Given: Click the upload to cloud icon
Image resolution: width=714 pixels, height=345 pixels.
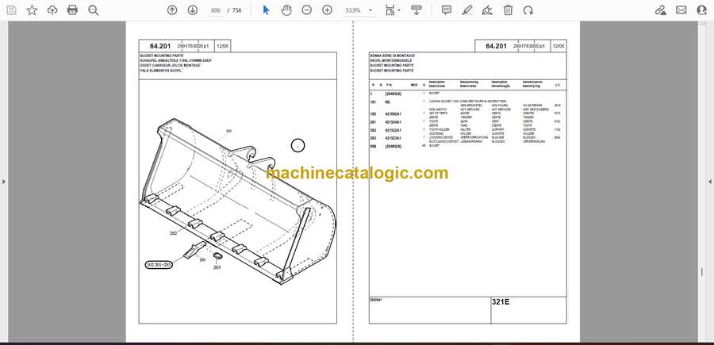Looking at the screenshot, I should coord(52,10).
